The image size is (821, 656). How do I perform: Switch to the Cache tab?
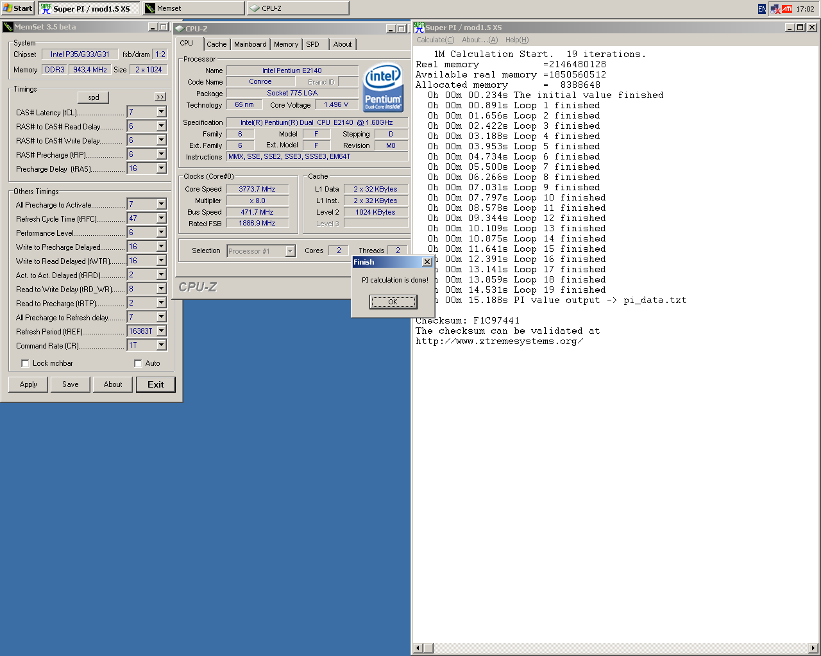point(217,44)
